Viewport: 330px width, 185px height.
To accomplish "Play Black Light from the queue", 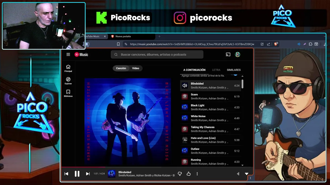I will 210,107.
